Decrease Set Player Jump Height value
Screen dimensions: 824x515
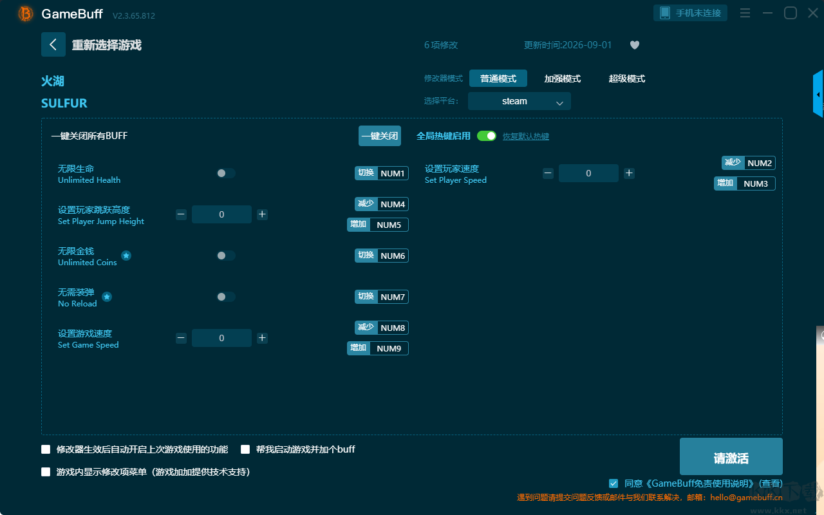[x=181, y=214]
